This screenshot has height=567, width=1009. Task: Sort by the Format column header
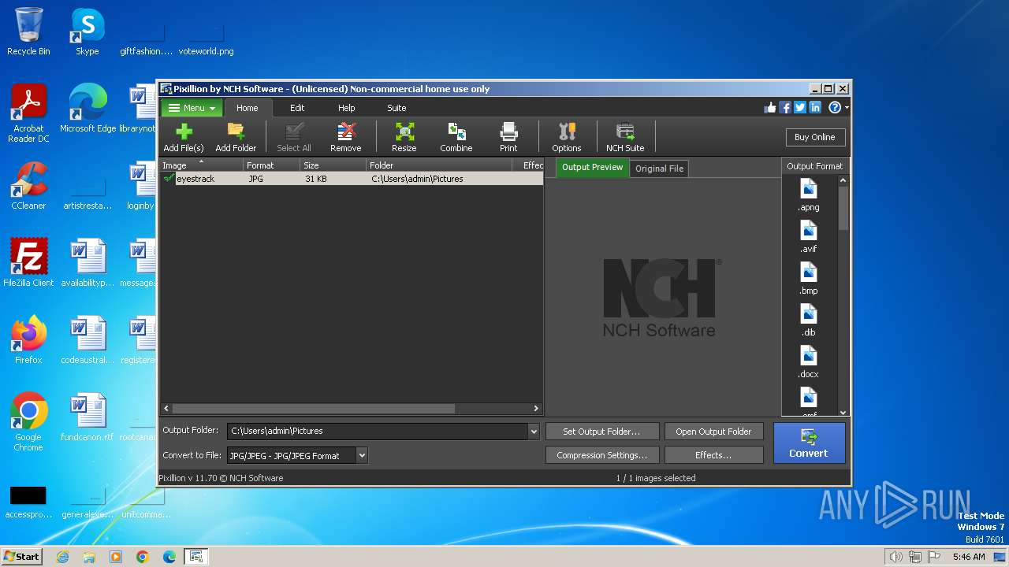pos(271,165)
